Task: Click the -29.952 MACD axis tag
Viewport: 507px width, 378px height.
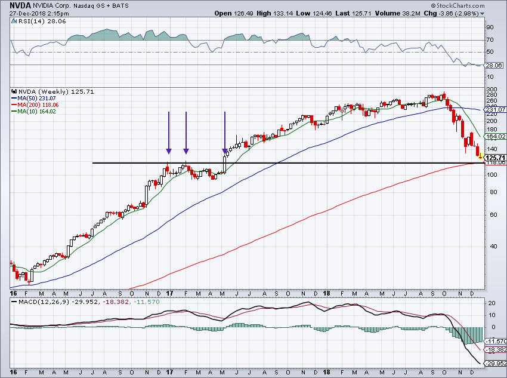Action: pyautogui.click(x=495, y=364)
